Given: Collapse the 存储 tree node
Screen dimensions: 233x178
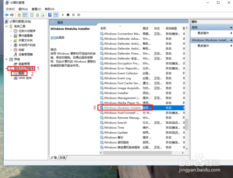Looking at the screenshot, I should click(x=7, y=59).
